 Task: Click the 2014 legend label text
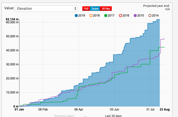(x=155, y=16)
